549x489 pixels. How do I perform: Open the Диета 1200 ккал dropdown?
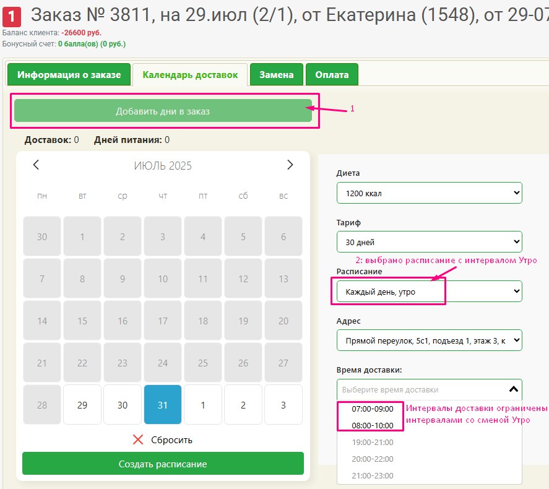click(429, 193)
